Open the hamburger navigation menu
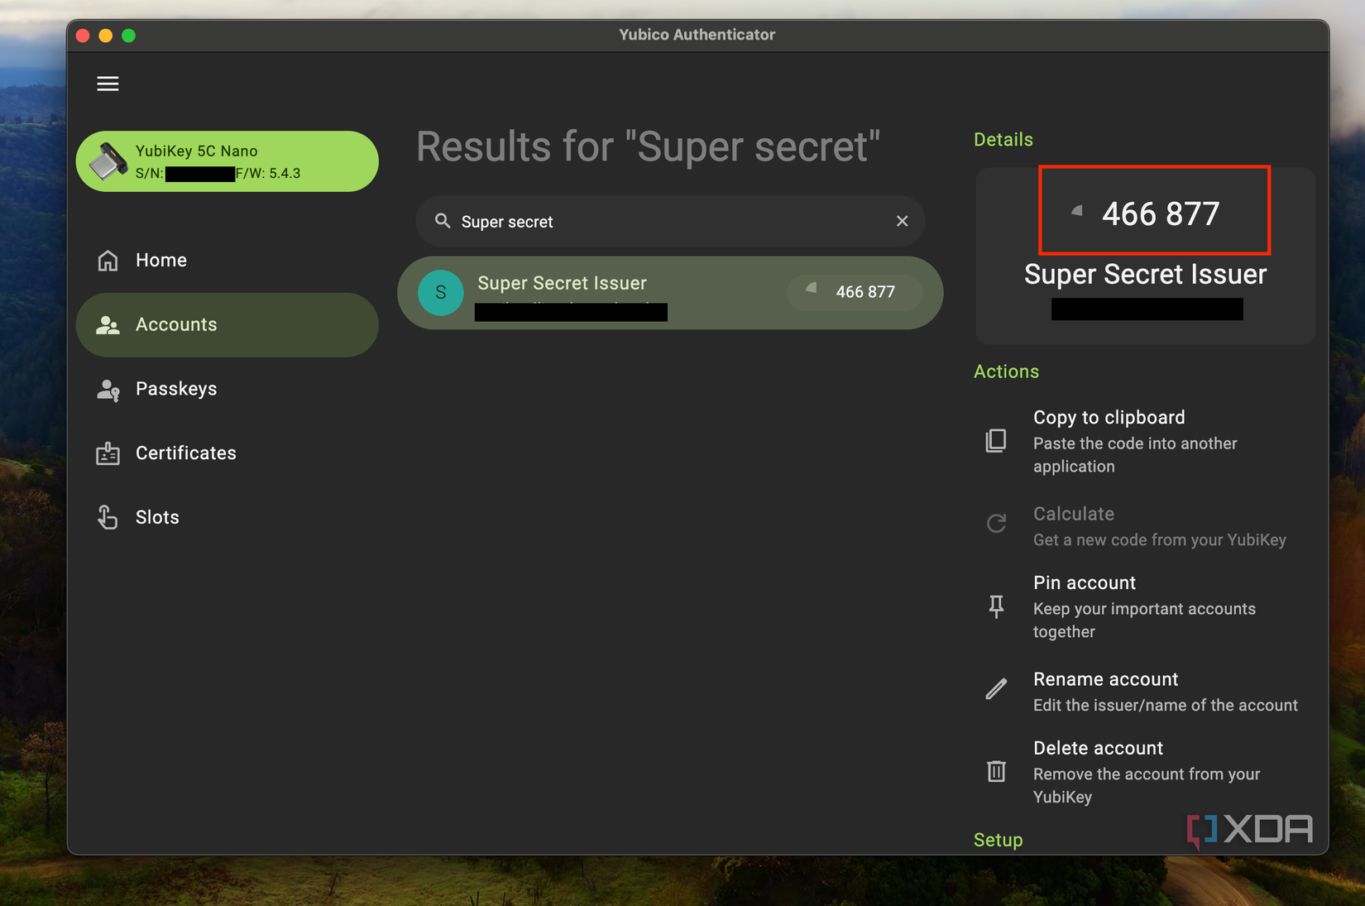 108,84
